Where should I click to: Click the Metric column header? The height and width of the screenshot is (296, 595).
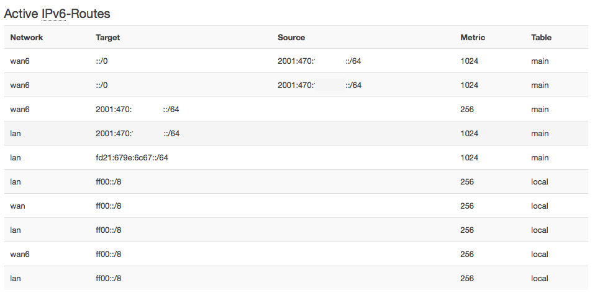pyautogui.click(x=473, y=37)
